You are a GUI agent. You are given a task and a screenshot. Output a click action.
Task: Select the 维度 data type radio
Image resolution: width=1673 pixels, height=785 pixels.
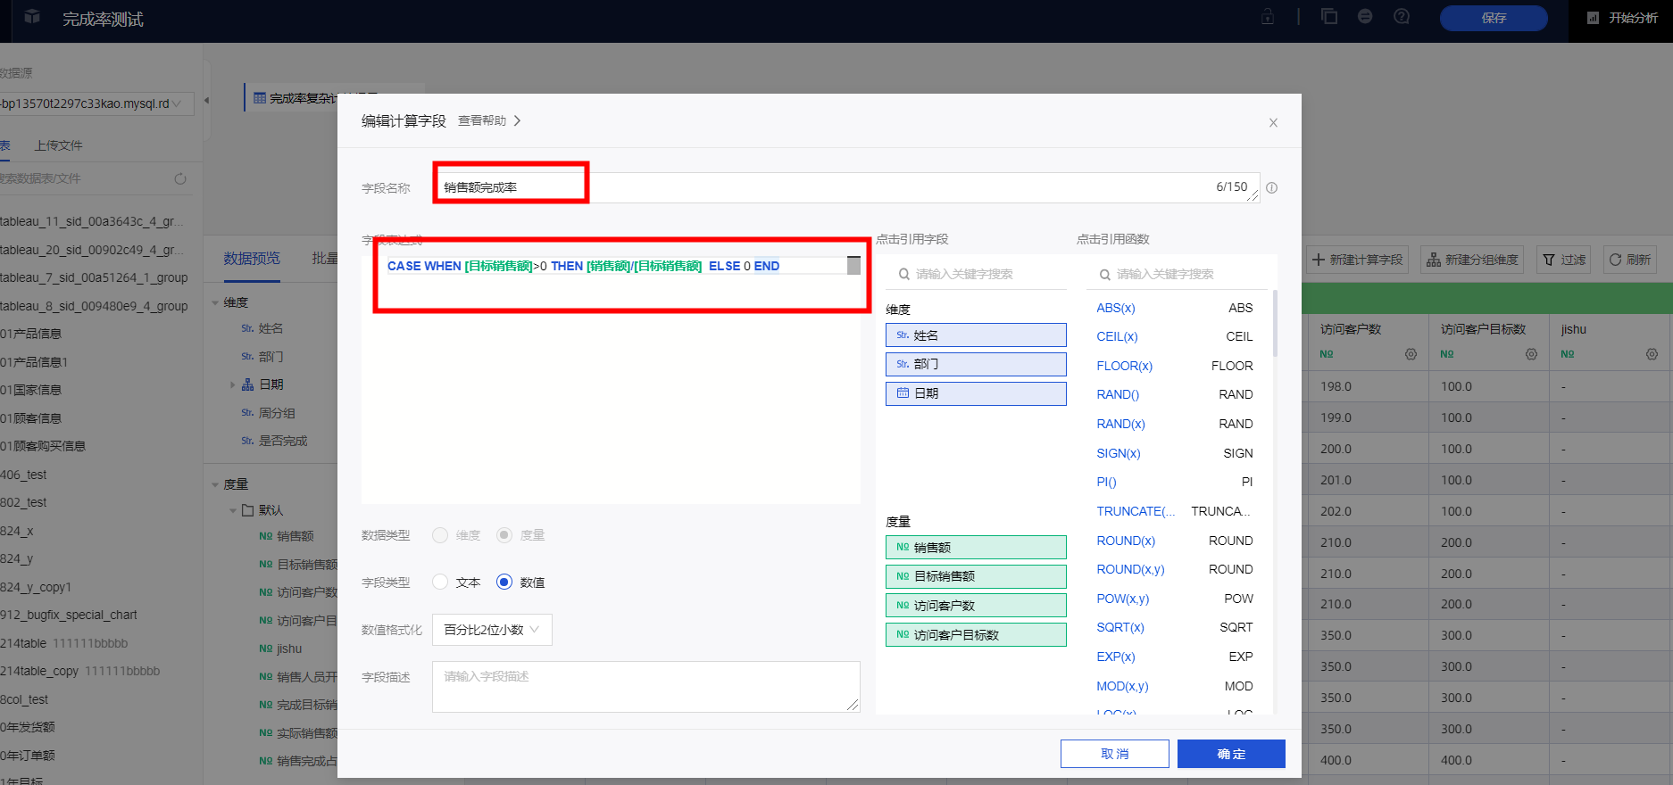coord(440,535)
